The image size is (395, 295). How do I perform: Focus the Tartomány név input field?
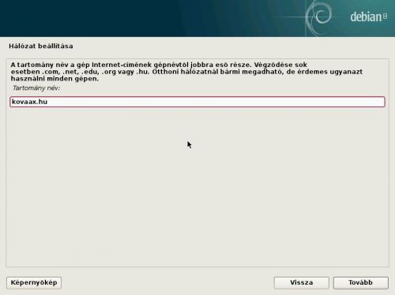(197, 102)
